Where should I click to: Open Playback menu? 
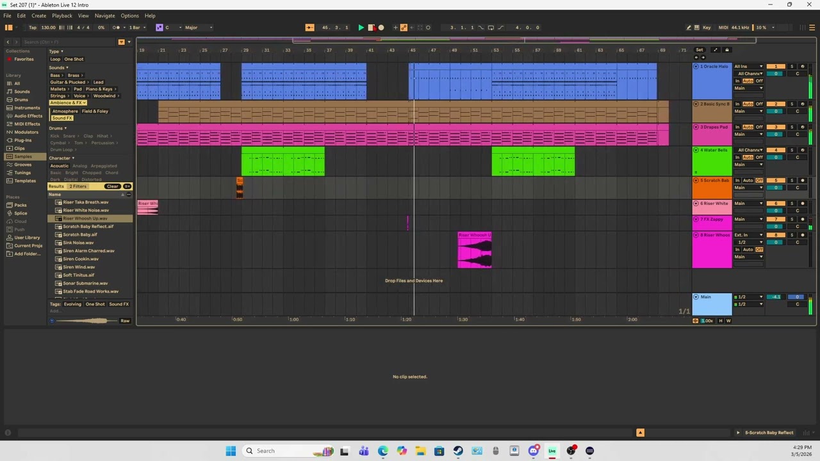(x=62, y=15)
